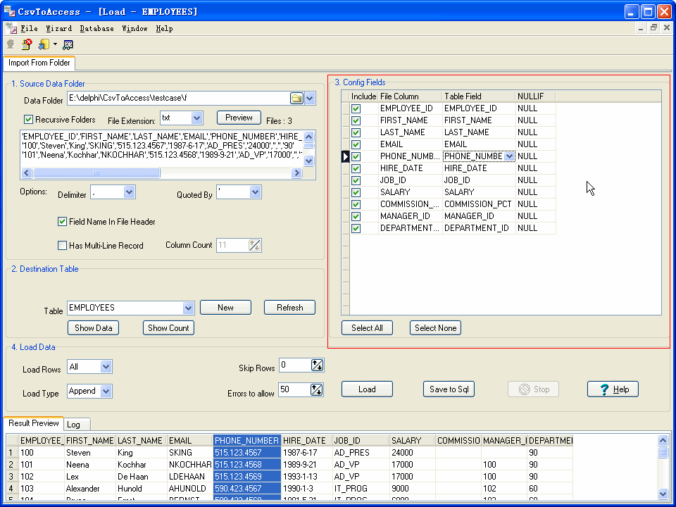
Task: Open the arrow next to database import icon
Action: coord(55,44)
